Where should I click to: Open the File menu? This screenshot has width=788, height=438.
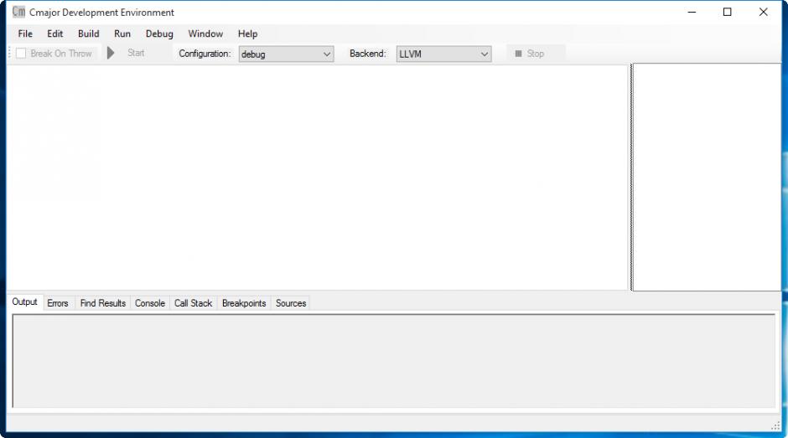(x=25, y=33)
